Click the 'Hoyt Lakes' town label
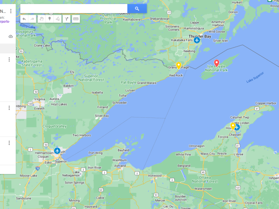This screenshot has height=209, width=279. click(59, 104)
